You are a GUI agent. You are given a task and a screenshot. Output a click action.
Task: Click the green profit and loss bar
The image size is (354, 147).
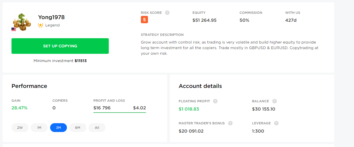120,112
